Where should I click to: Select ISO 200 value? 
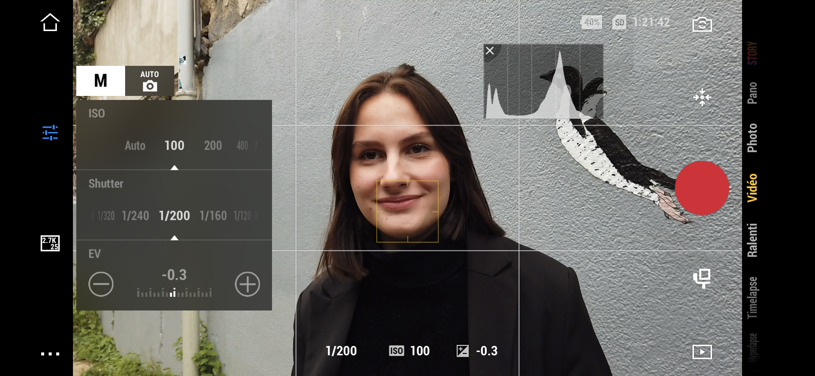coord(213,145)
